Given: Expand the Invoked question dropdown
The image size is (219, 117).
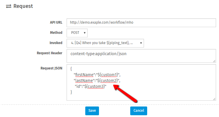Looking at the screenshot, I should [x=105, y=43].
